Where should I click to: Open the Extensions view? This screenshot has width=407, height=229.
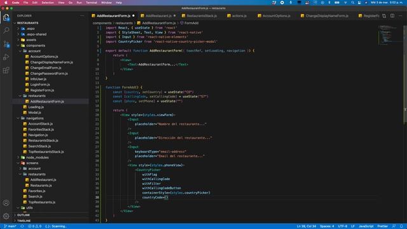coord(6,71)
